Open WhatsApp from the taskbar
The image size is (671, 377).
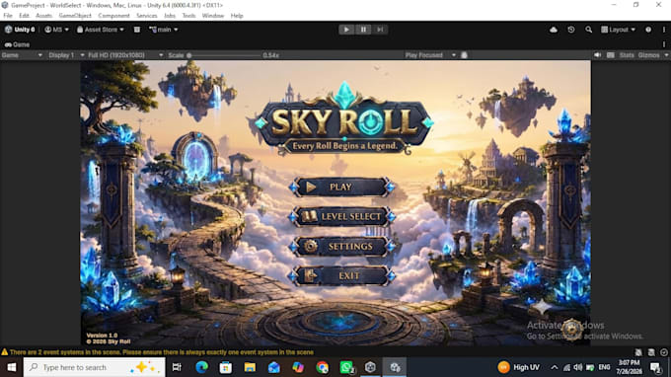point(346,367)
